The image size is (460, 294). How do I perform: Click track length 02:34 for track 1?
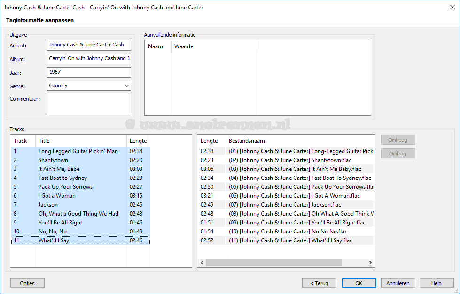[136, 151]
